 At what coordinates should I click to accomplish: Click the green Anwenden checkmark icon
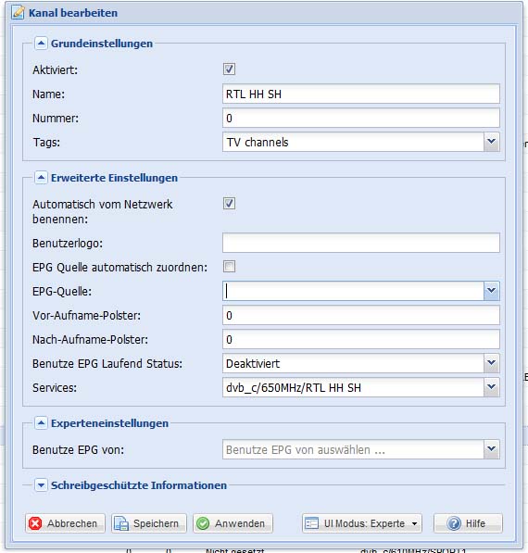pos(203,523)
